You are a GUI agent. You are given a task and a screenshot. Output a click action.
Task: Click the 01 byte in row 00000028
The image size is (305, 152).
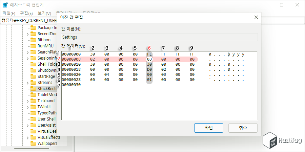[149, 80]
